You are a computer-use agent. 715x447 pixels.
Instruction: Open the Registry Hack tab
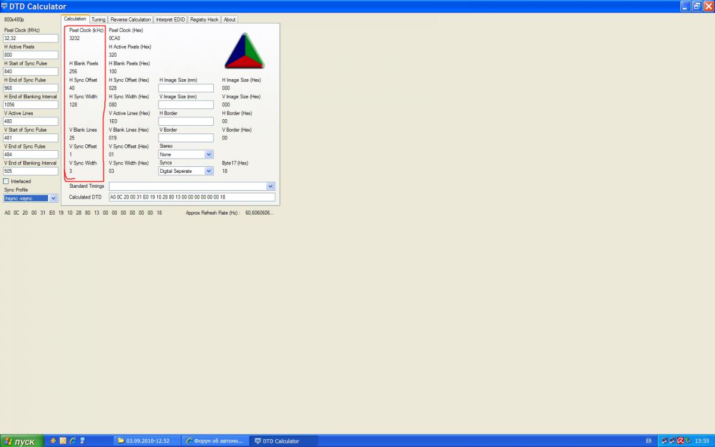pos(204,20)
